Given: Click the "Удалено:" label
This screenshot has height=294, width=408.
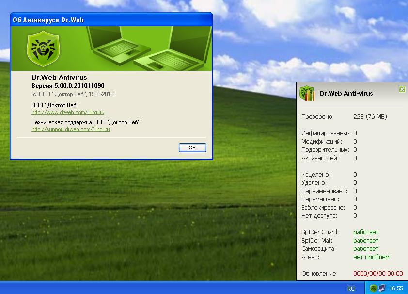Looking at the screenshot, I should coord(314,183).
